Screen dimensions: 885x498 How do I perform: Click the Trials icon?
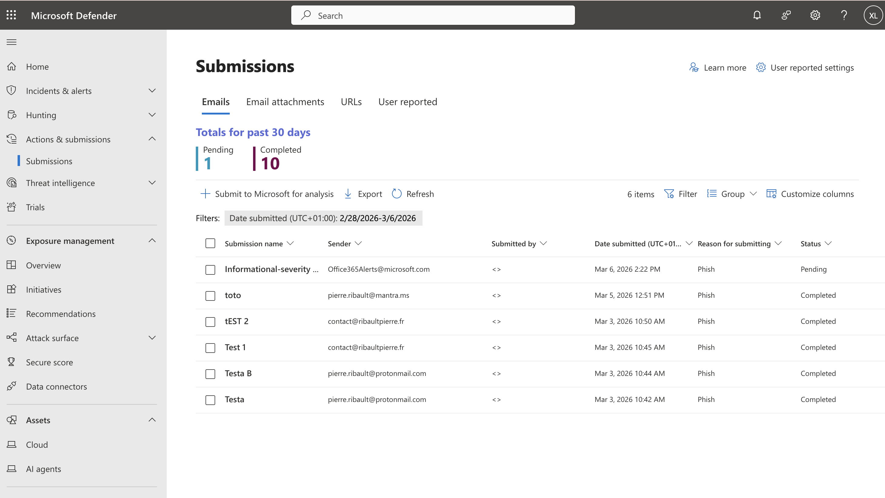tap(12, 207)
